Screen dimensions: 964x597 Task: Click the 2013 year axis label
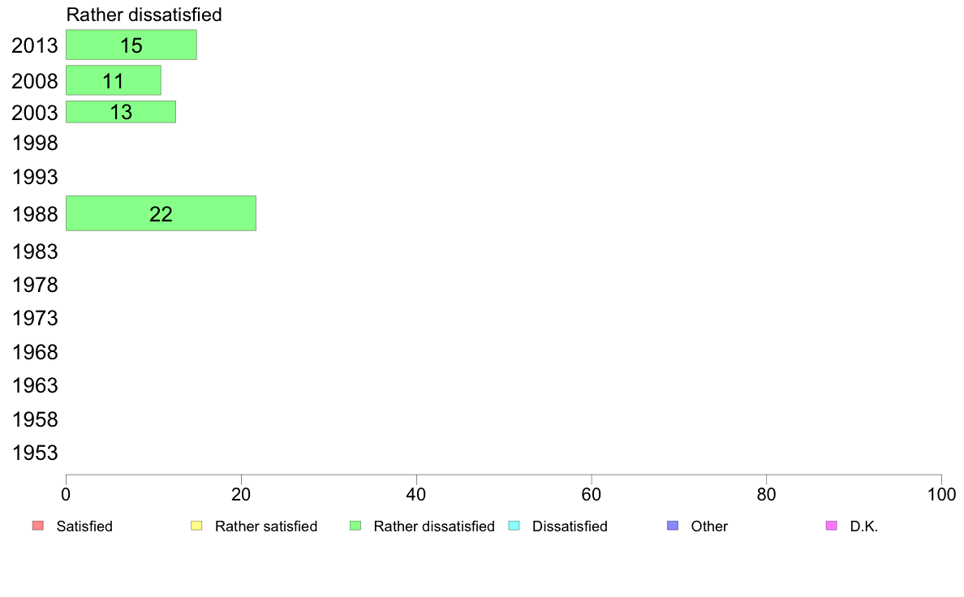point(35,45)
